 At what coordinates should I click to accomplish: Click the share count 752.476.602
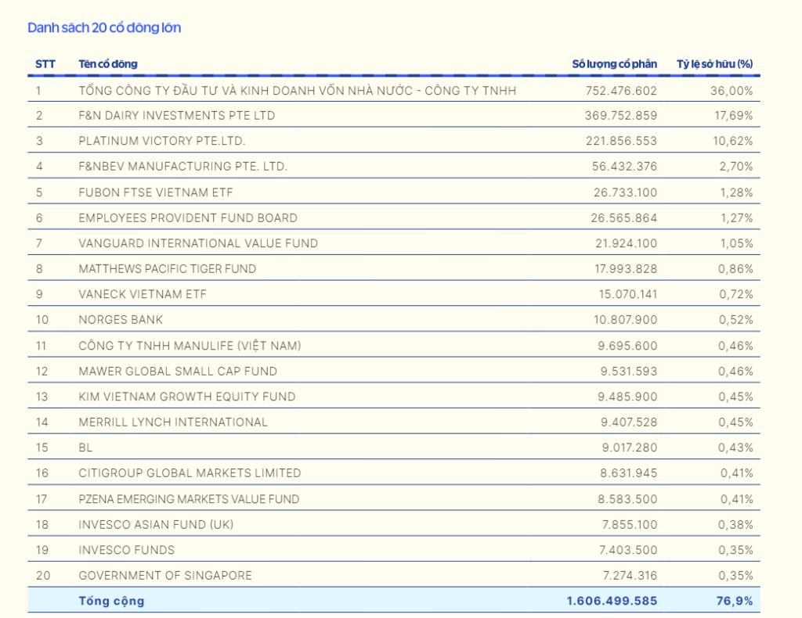click(x=621, y=91)
